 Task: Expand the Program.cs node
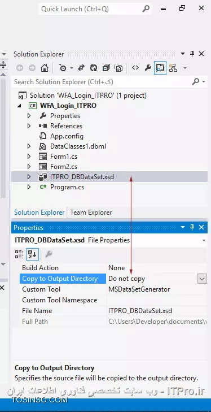29,187
